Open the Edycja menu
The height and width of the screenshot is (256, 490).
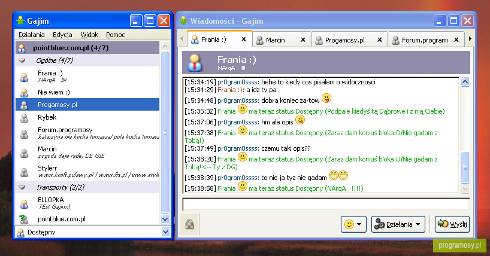click(62, 35)
